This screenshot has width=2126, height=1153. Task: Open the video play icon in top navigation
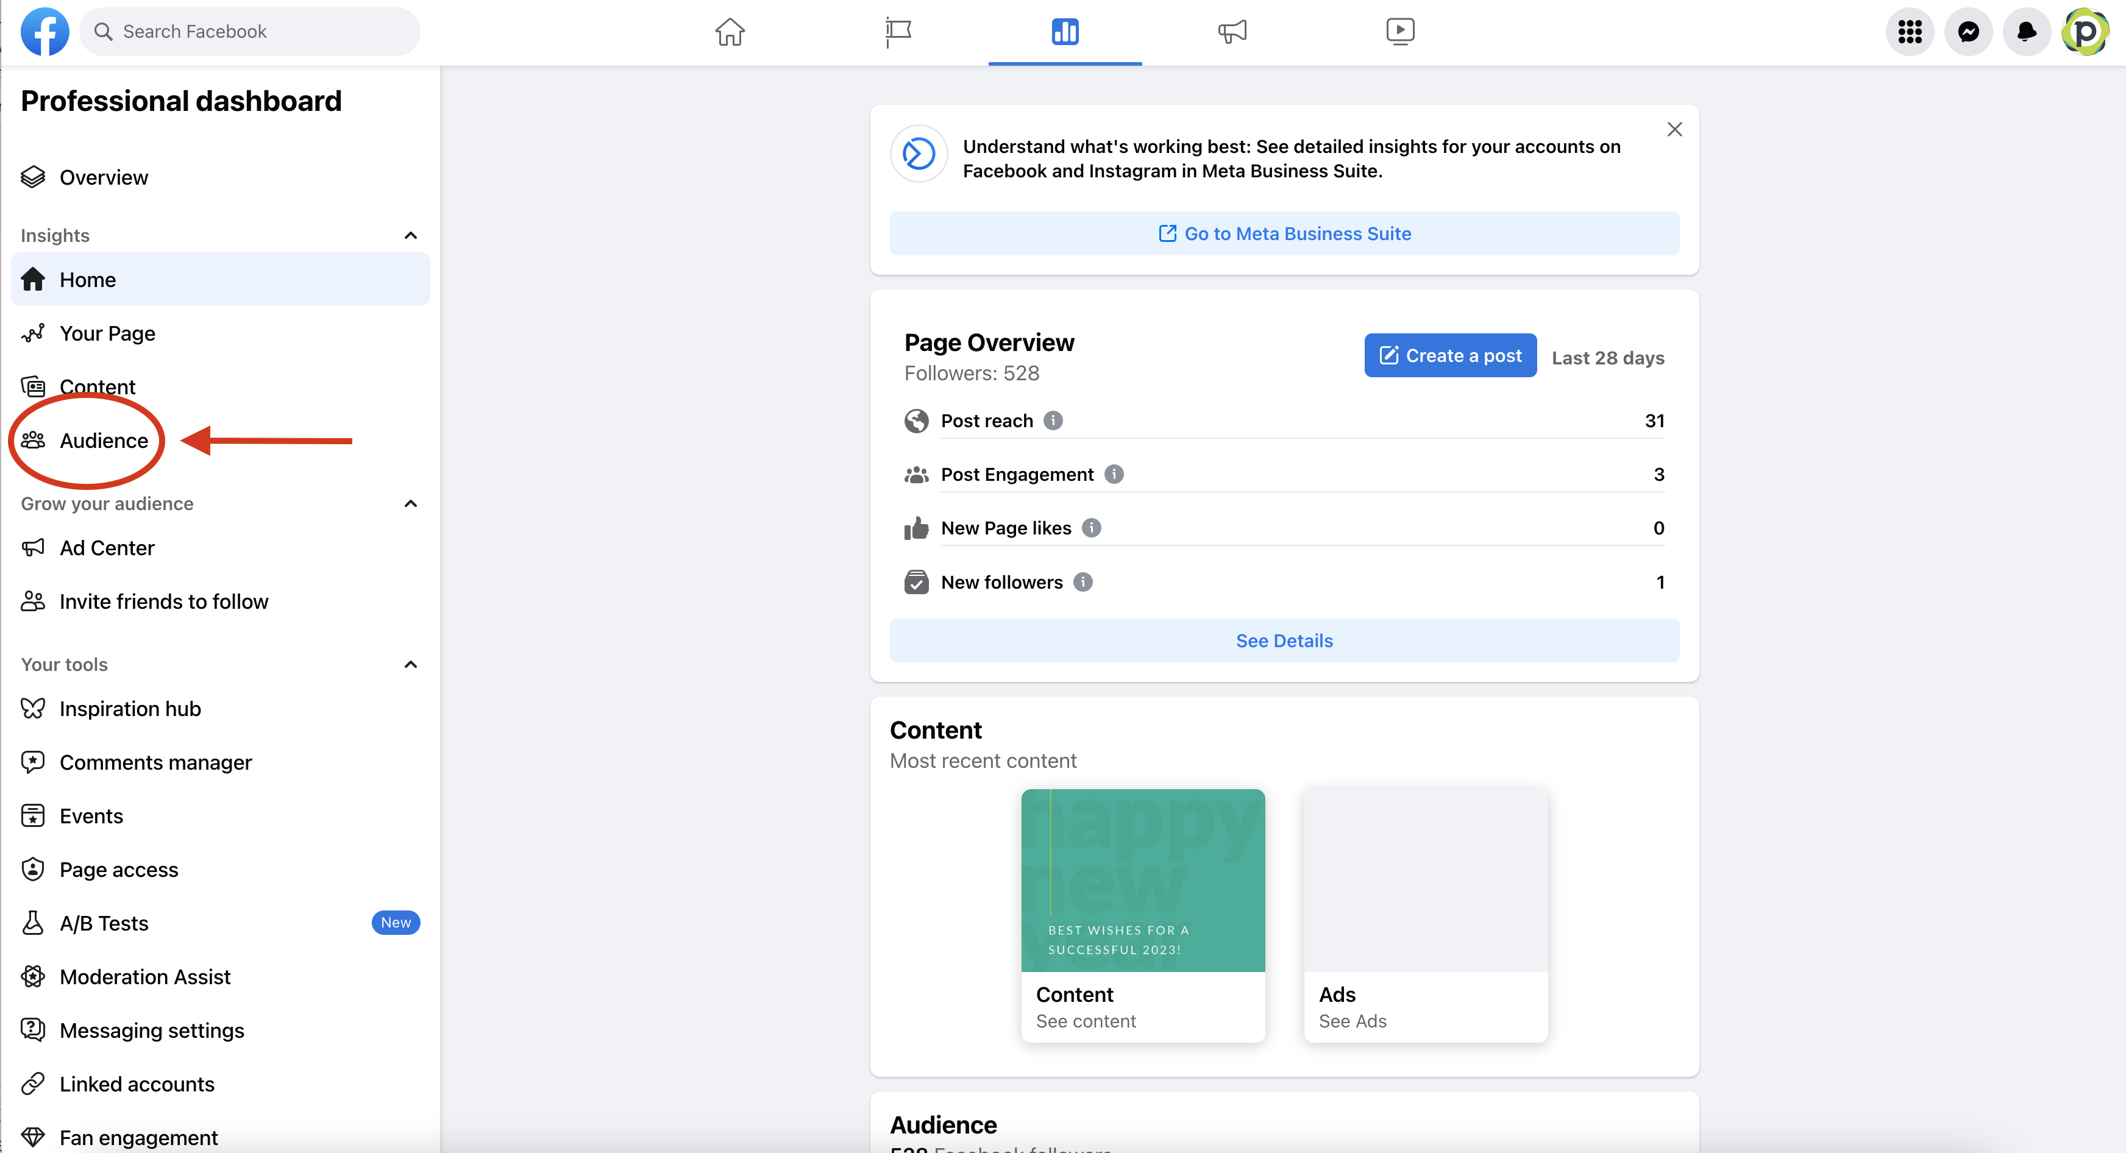[1399, 32]
